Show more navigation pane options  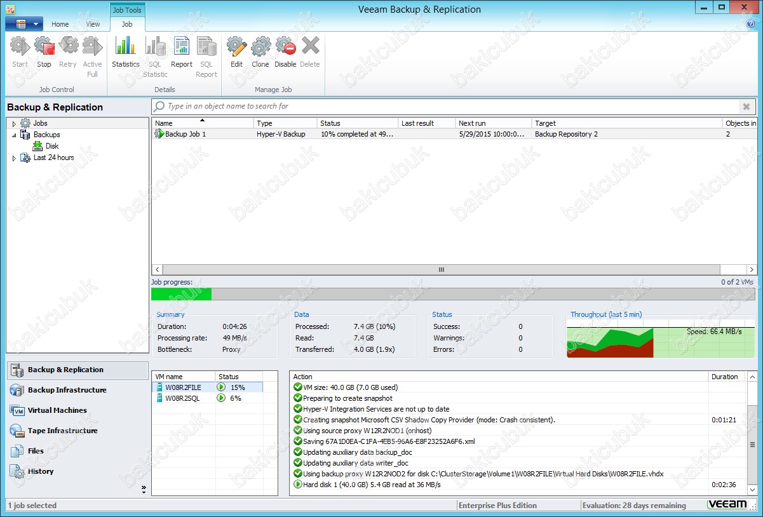click(x=144, y=489)
